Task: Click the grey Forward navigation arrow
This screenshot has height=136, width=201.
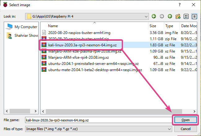Action: (x=162, y=16)
